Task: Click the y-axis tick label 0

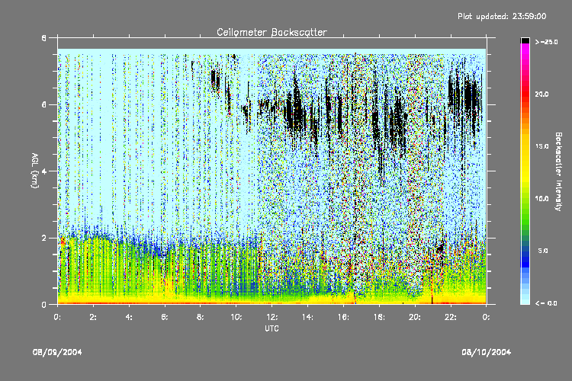Action: point(44,305)
